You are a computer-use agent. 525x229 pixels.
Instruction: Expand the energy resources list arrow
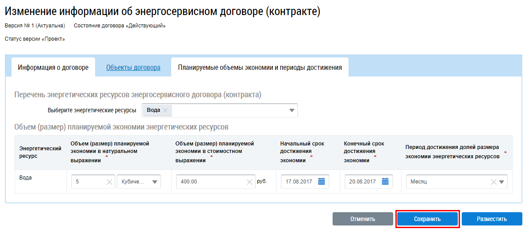291,111
